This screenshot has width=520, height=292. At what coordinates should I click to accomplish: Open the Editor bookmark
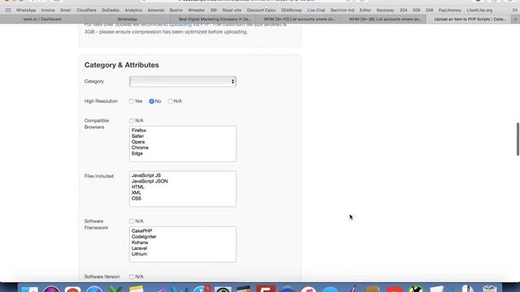pos(365,11)
